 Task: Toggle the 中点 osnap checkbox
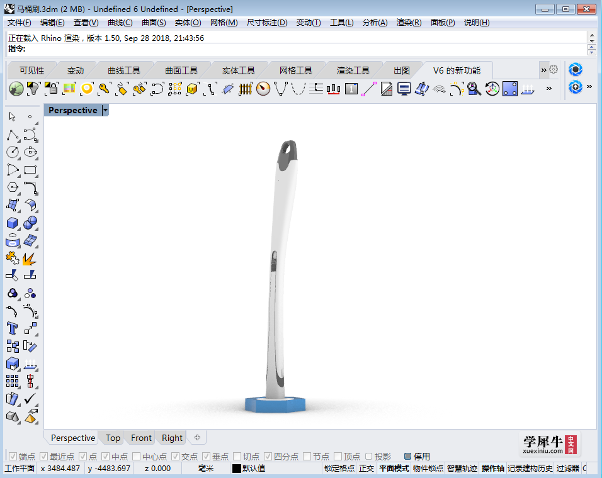[106, 456]
